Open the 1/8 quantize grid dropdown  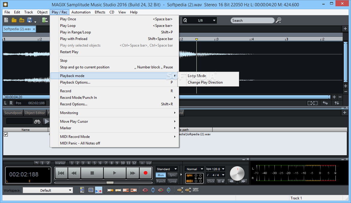pos(214,20)
